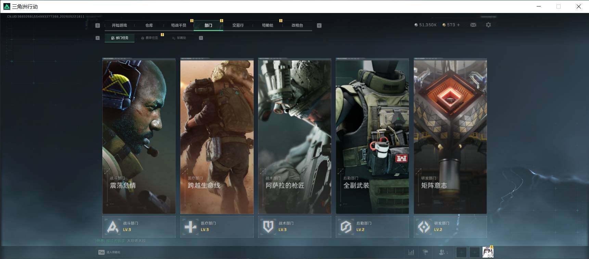Click the 医疗部门 LV.3 department button

[217, 227]
